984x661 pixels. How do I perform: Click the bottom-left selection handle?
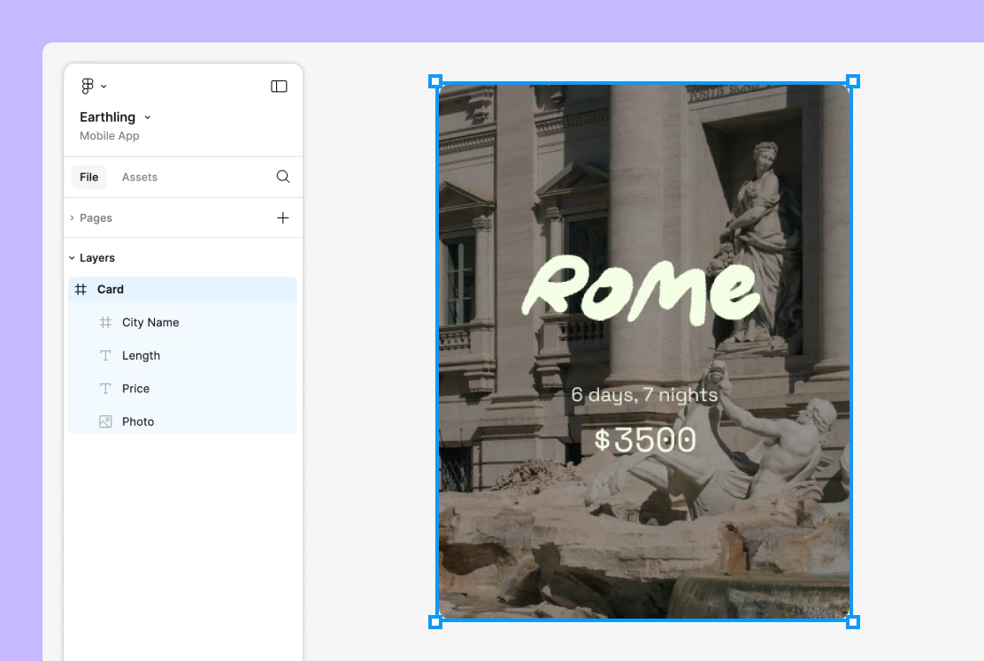point(435,622)
